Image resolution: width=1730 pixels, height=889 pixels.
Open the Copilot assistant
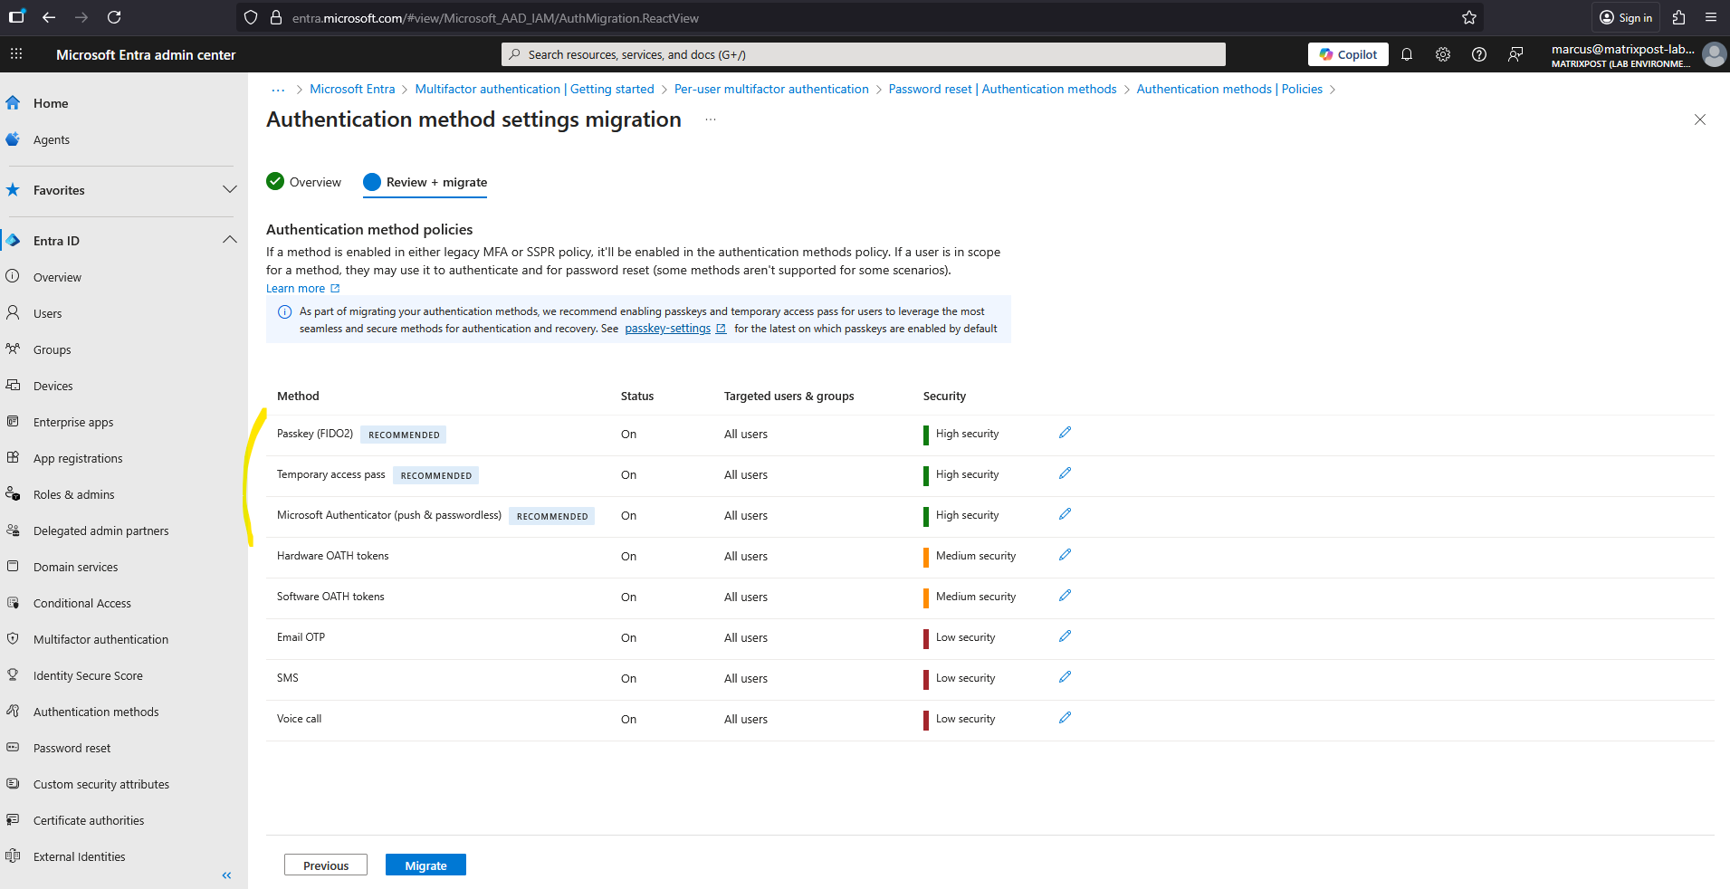click(1348, 54)
